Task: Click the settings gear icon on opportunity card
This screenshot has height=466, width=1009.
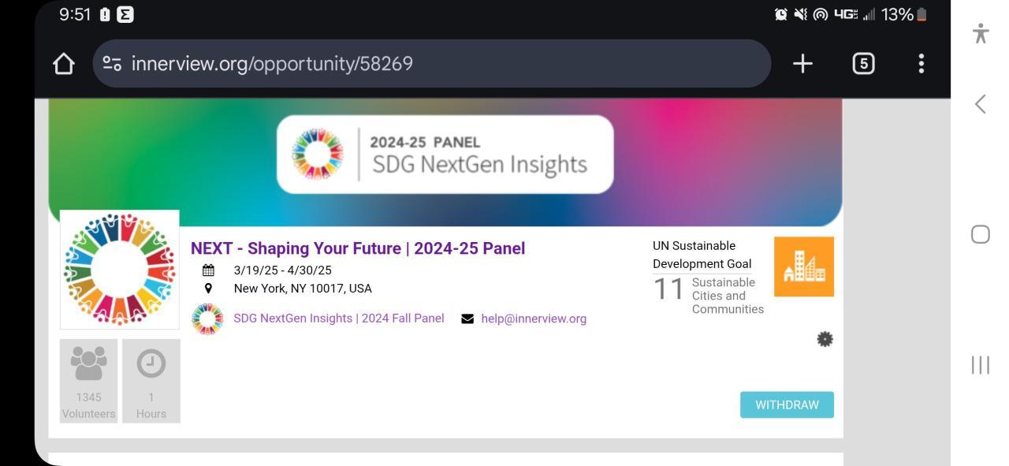Action: click(825, 339)
